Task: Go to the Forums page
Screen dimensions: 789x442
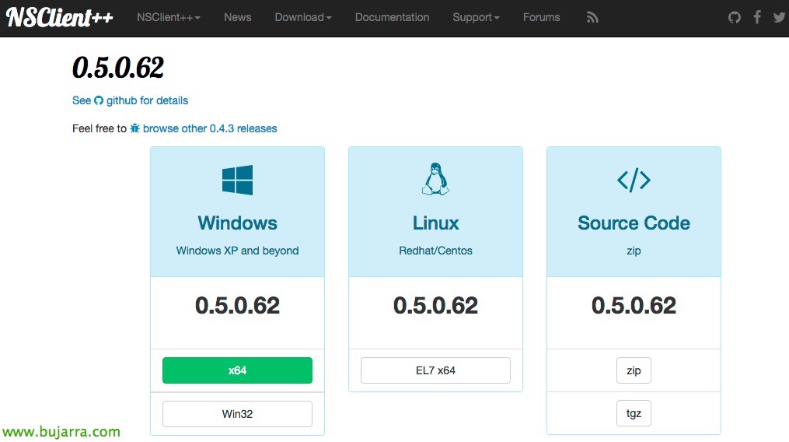Action: 542,17
